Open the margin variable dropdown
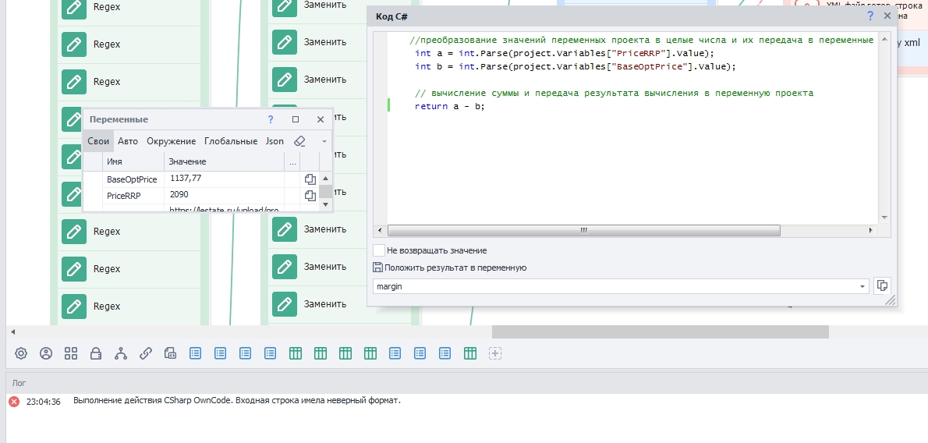The width and height of the screenshot is (928, 443). click(862, 287)
